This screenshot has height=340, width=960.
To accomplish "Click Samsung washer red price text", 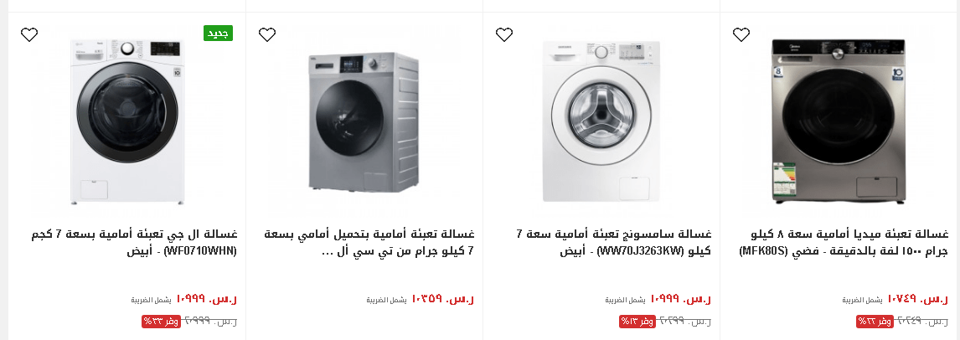I will [x=681, y=299].
